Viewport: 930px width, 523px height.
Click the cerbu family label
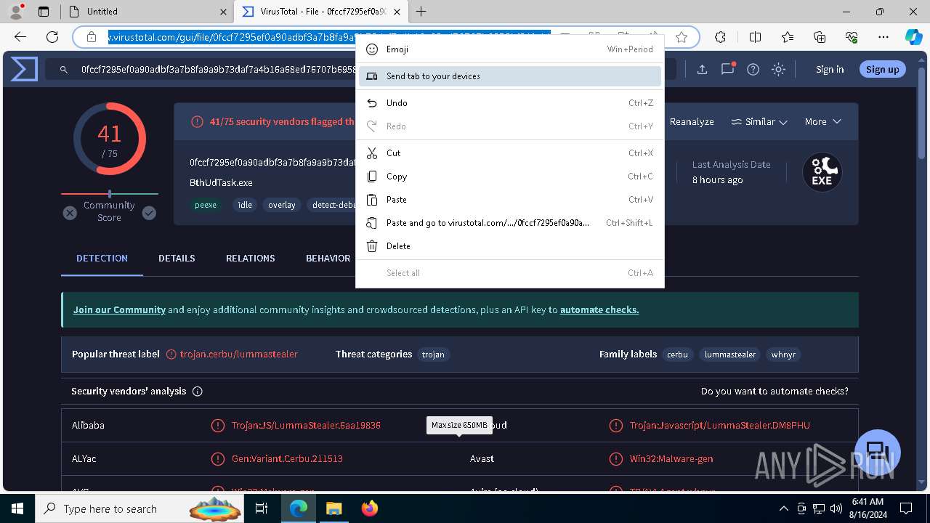pyautogui.click(x=677, y=354)
